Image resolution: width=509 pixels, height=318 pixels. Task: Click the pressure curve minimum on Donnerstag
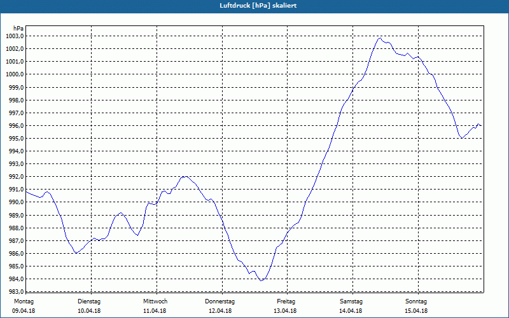pos(261,280)
